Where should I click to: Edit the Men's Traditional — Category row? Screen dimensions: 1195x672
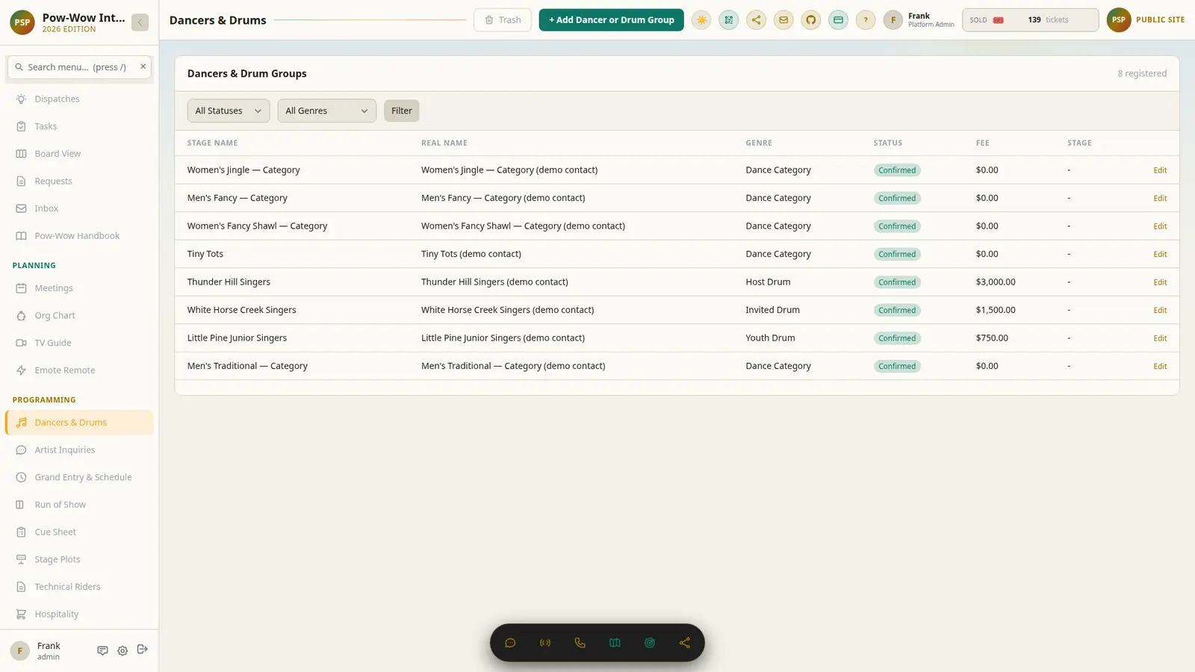click(x=1160, y=366)
